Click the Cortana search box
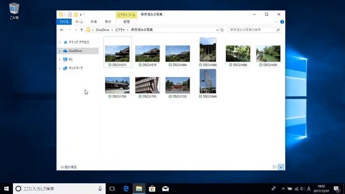The height and width of the screenshot is (194, 345). pyautogui.click(x=59, y=189)
